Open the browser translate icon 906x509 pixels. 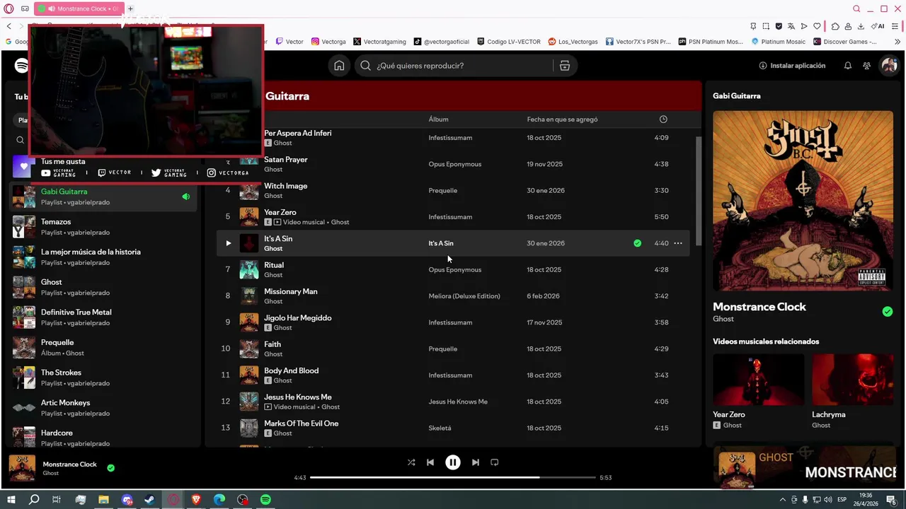click(x=791, y=26)
